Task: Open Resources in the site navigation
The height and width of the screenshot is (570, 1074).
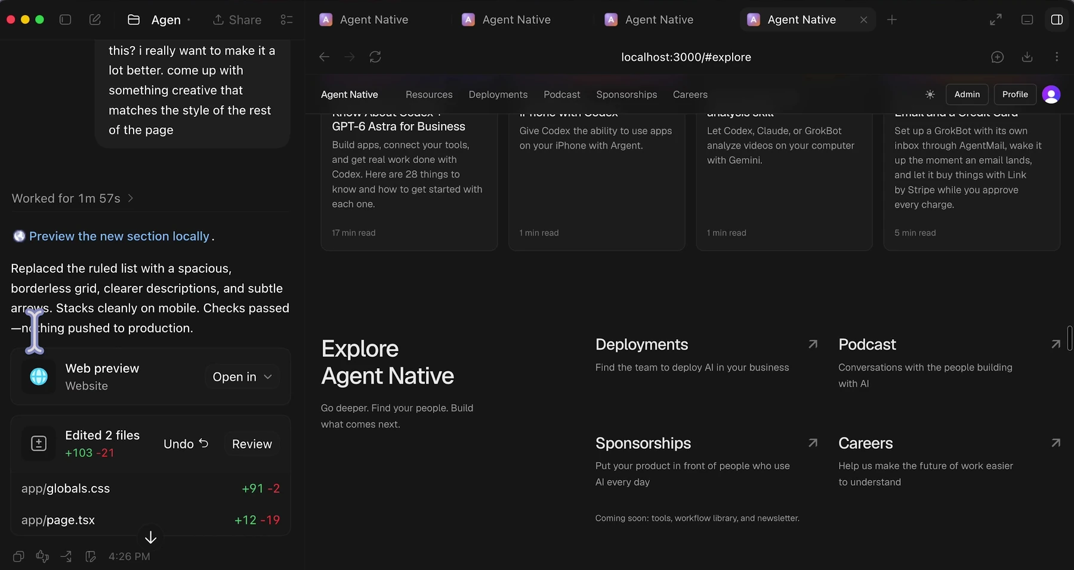Action: (429, 94)
